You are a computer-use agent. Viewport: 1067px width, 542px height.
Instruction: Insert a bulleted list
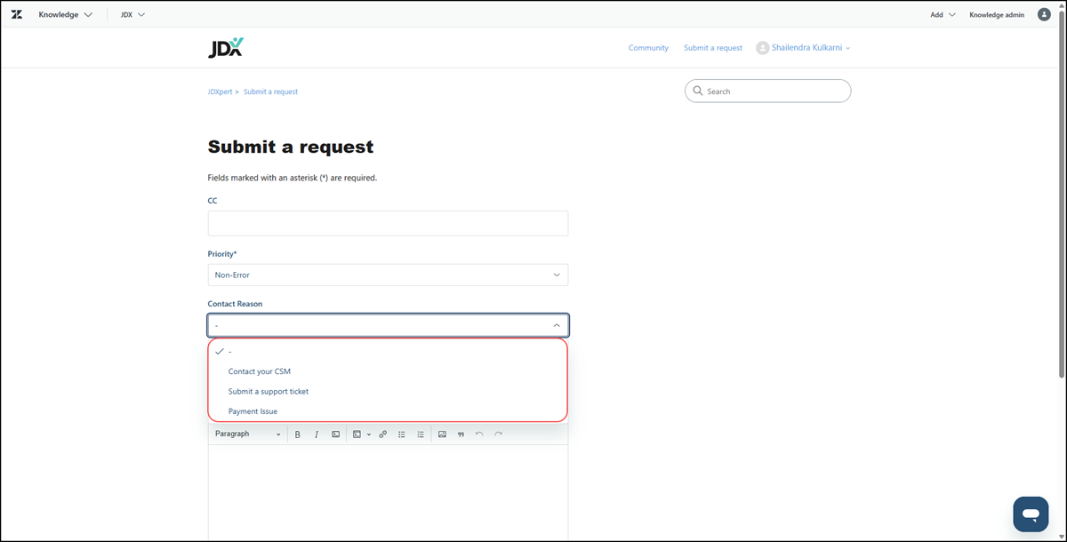[x=402, y=434]
